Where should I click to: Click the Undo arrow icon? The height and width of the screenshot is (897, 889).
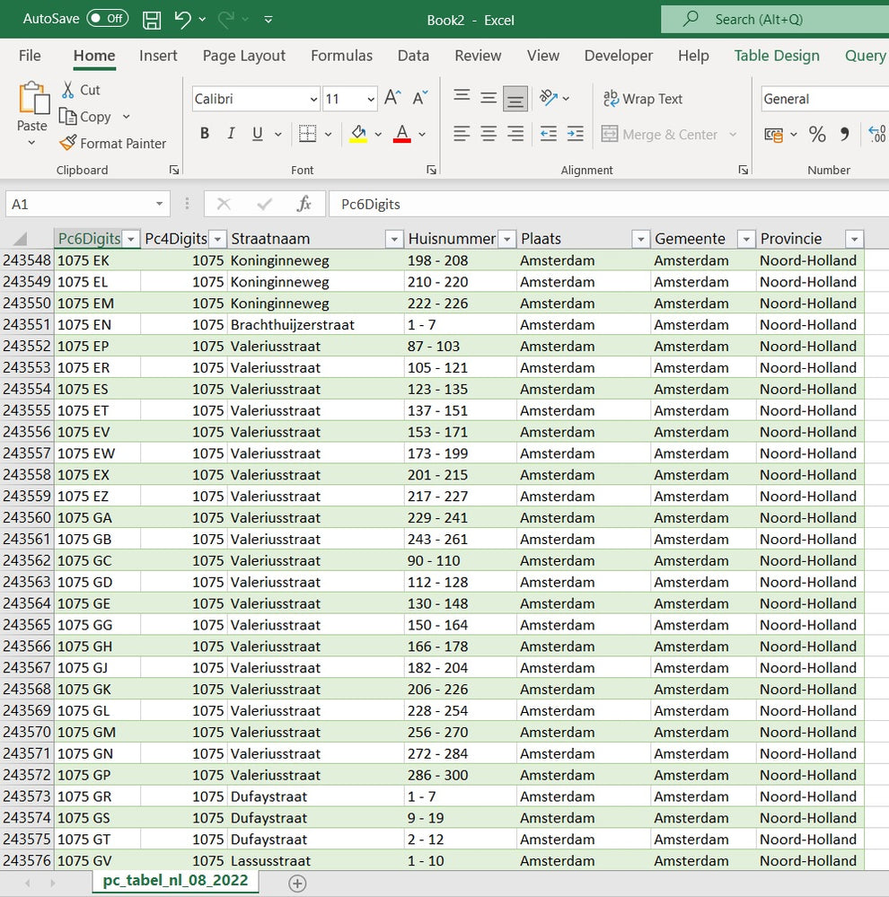click(182, 19)
